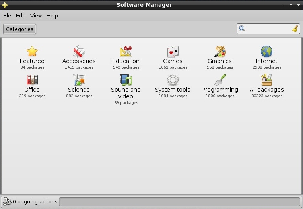Select the 'System tools' label
Image resolution: width=303 pixels, height=209 pixels.
coord(173,90)
